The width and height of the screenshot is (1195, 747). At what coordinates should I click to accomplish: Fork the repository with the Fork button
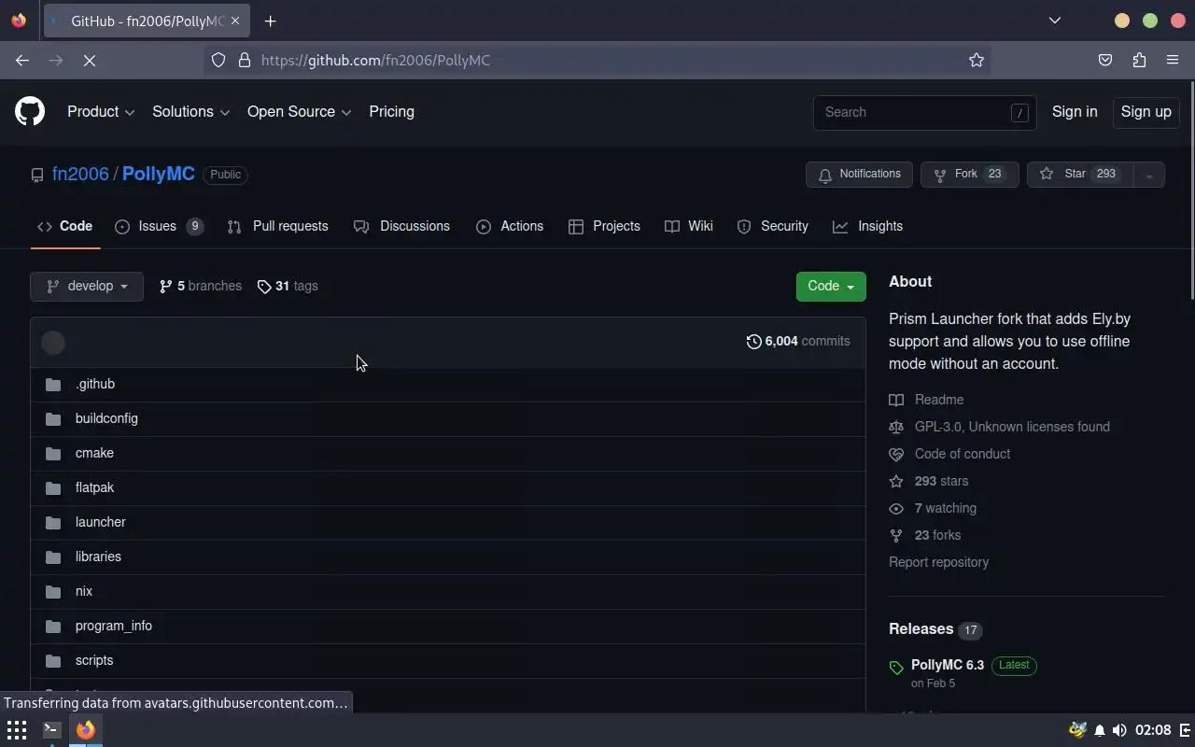coord(970,175)
